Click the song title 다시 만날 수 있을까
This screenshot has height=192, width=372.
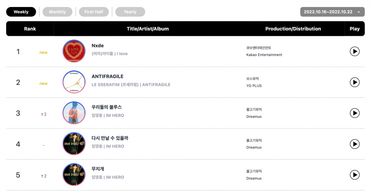click(110, 138)
